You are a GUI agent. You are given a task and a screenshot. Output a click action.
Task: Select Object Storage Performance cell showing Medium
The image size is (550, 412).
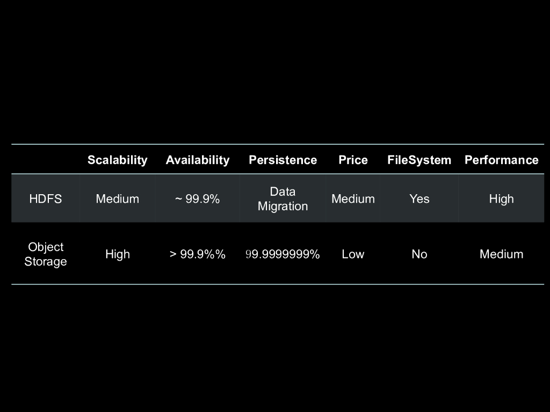pyautogui.click(x=501, y=254)
